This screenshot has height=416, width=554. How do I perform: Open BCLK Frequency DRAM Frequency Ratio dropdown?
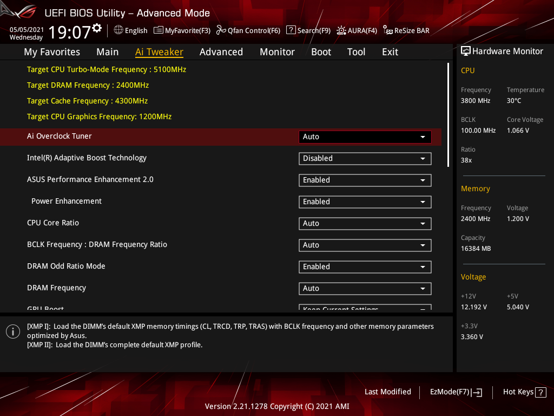(x=365, y=245)
